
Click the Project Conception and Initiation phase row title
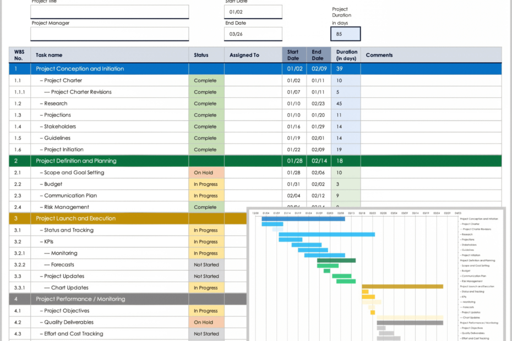click(80, 69)
